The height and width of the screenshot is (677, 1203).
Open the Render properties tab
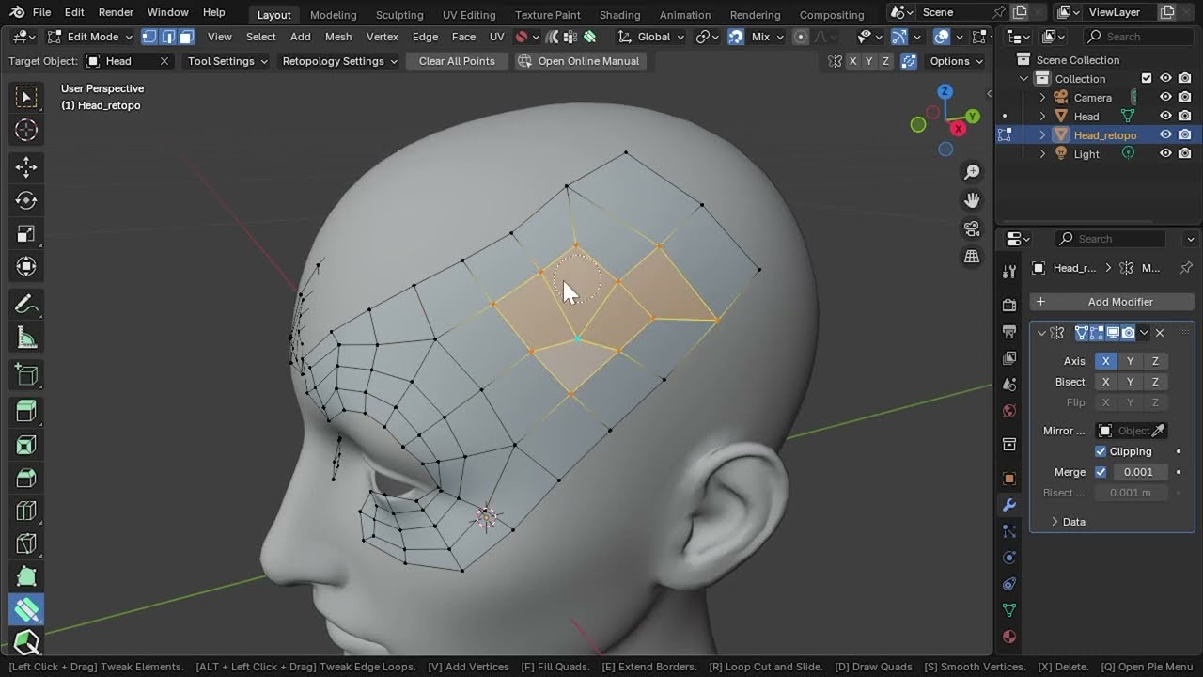tap(1009, 305)
